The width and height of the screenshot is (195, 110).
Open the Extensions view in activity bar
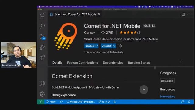tap(42, 58)
